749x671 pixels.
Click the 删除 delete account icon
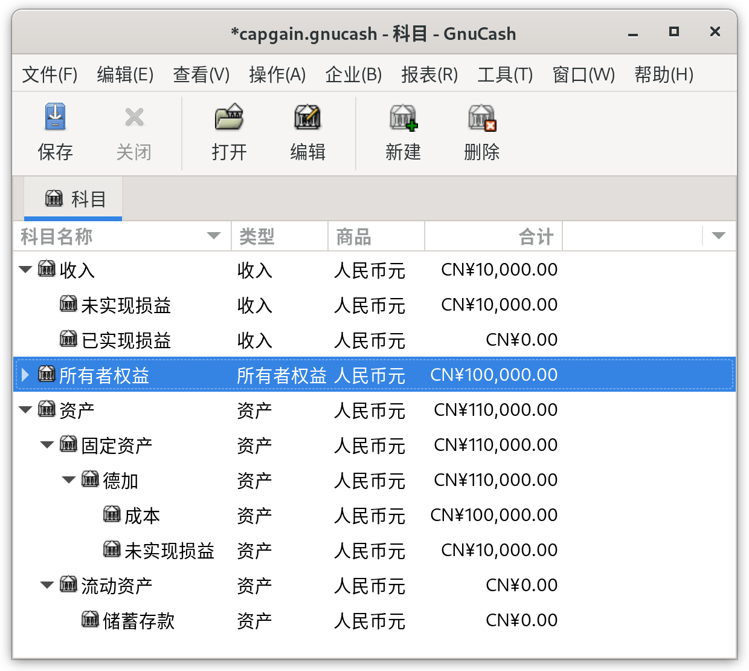[x=482, y=117]
